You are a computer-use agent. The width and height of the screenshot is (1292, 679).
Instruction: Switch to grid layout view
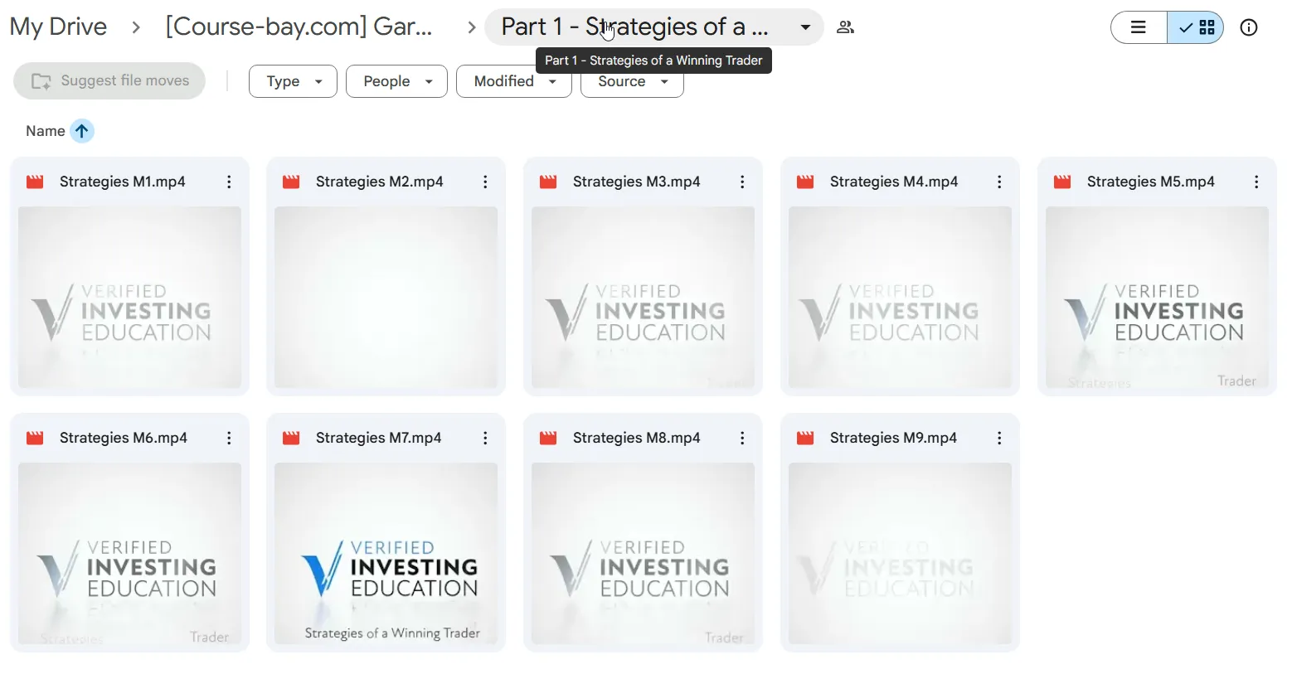tap(1196, 27)
